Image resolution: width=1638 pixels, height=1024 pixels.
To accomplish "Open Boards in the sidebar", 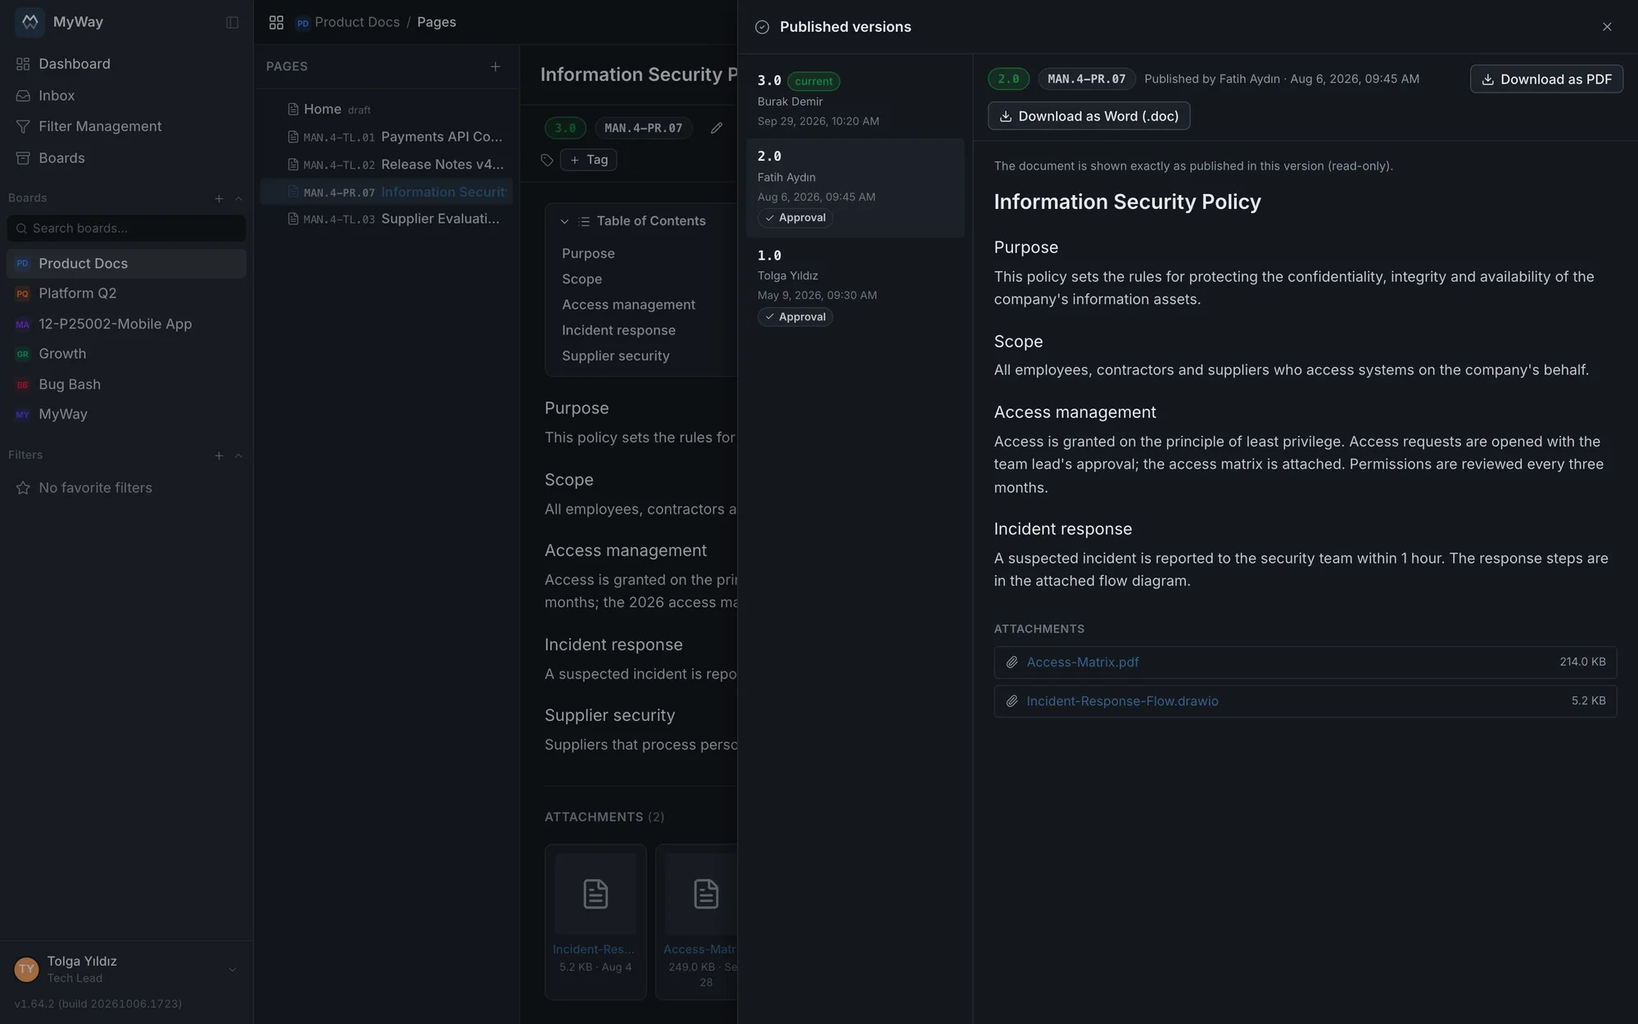I will (x=126, y=158).
